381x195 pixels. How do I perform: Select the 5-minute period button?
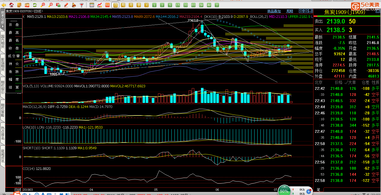(x=170, y=5)
